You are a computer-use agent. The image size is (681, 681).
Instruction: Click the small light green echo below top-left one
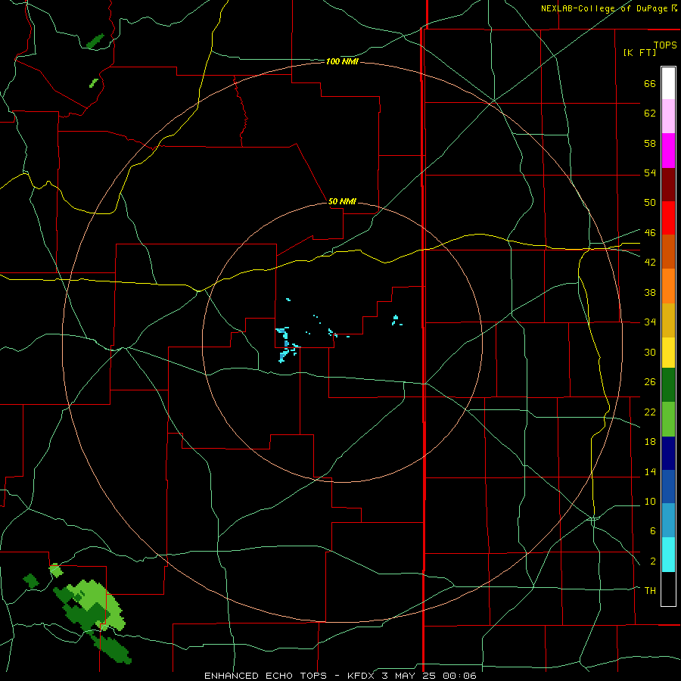tap(93, 83)
